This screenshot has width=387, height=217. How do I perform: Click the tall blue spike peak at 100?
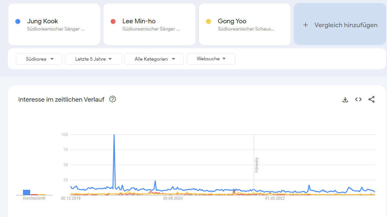pyautogui.click(x=114, y=135)
